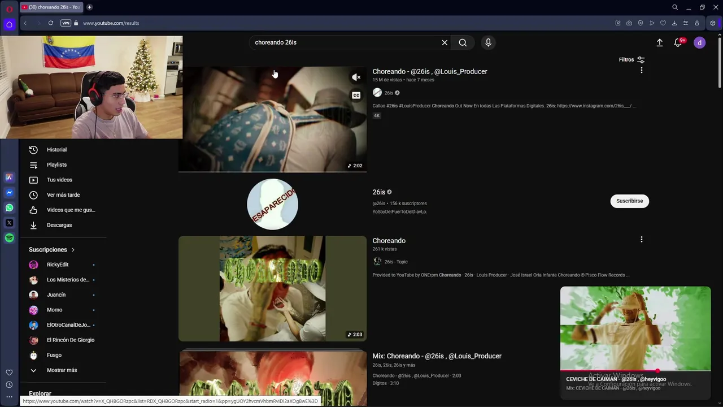This screenshot has width=723, height=407.
Task: Reload the YouTube results page
Action: click(51, 23)
